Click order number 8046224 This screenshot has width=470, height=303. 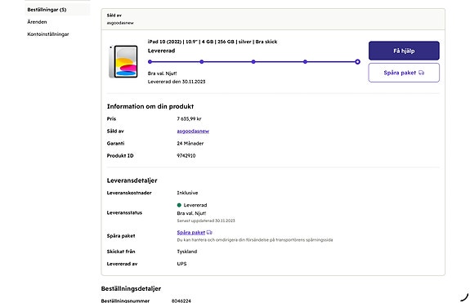[181, 301]
